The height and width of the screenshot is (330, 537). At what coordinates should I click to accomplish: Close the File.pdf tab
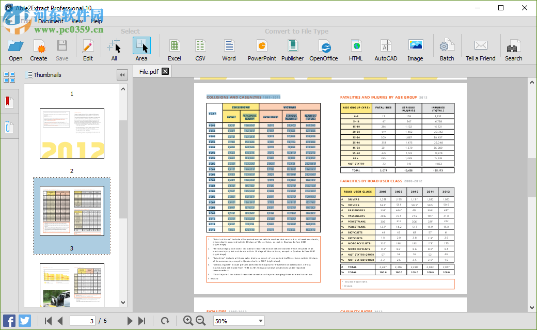point(165,72)
